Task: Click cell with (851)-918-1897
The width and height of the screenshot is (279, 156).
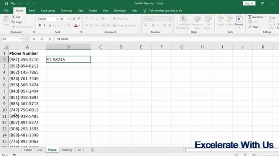Action: tap(27, 97)
